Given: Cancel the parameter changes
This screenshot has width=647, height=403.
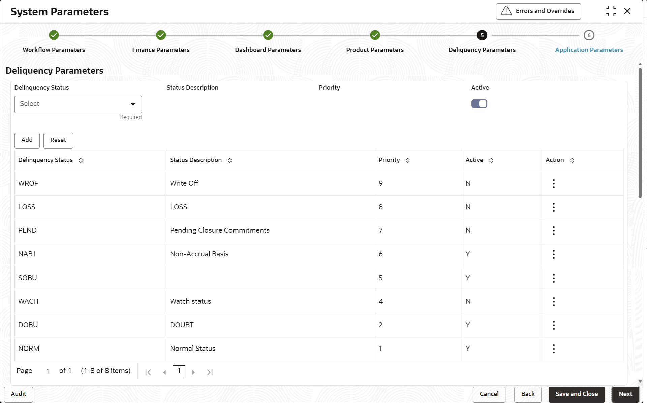Looking at the screenshot, I should tap(489, 394).
